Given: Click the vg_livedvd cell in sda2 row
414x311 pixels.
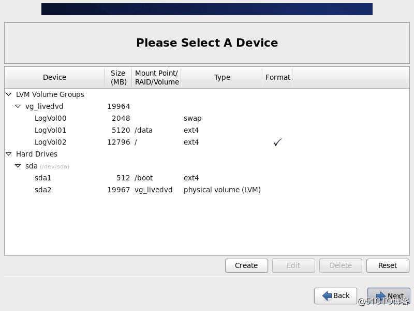Looking at the screenshot, I should click(x=153, y=190).
